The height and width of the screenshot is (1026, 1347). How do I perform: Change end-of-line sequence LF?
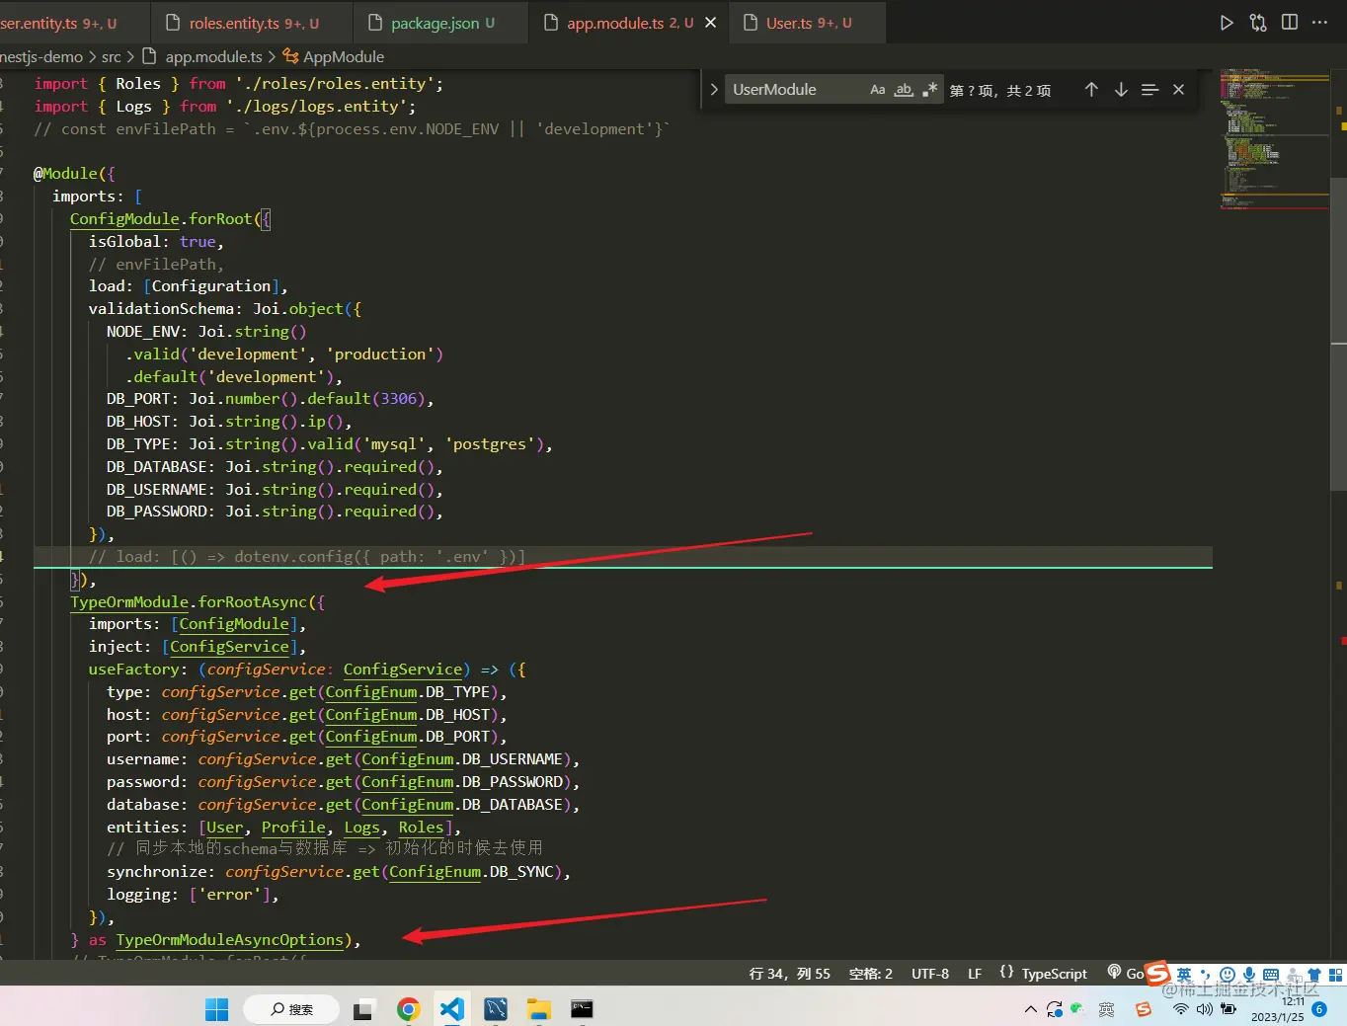[975, 974]
